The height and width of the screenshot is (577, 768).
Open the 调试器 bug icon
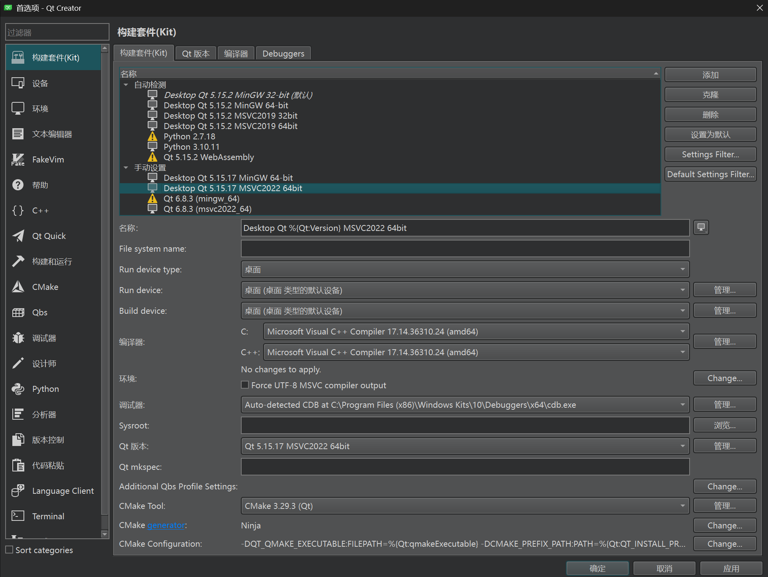(x=18, y=338)
